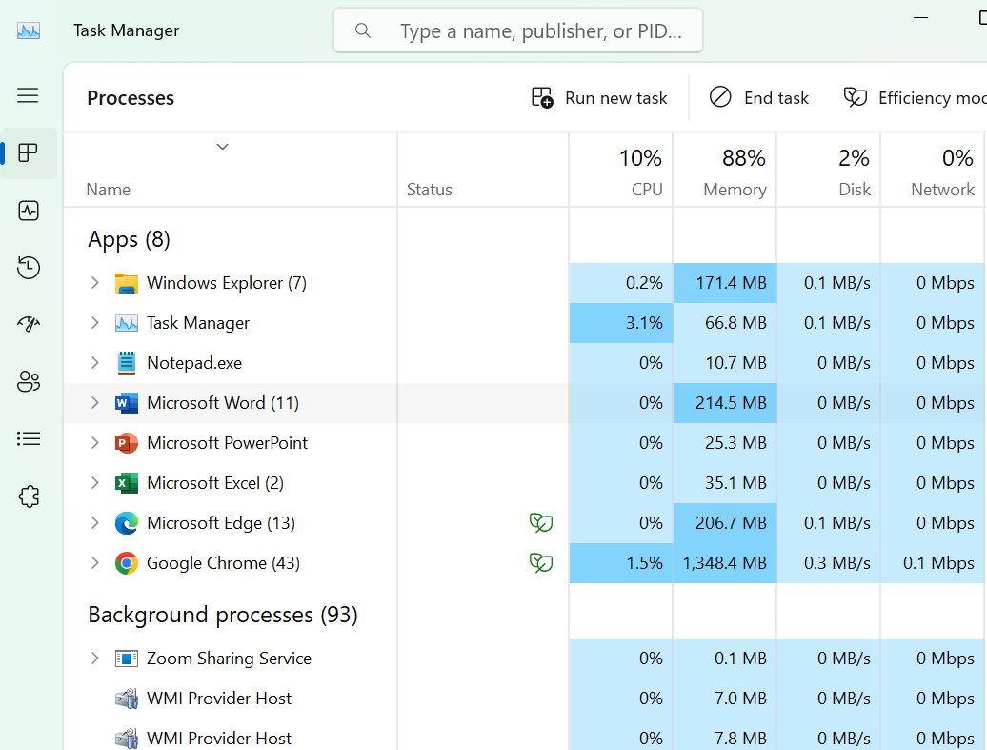Click icon of WMI Provider Host 7.8 MB
Screen dimensions: 987x750
[127, 738]
